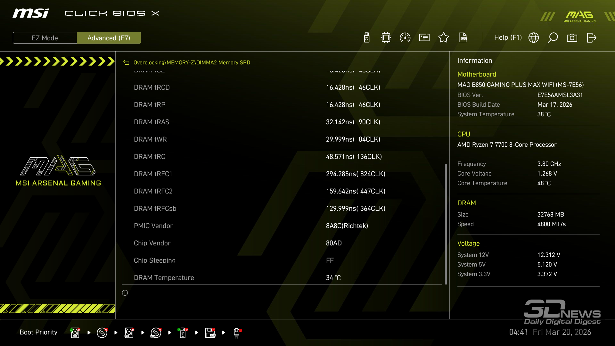Take screenshot with camera icon
Screen dimensions: 615x346
pos(572,38)
